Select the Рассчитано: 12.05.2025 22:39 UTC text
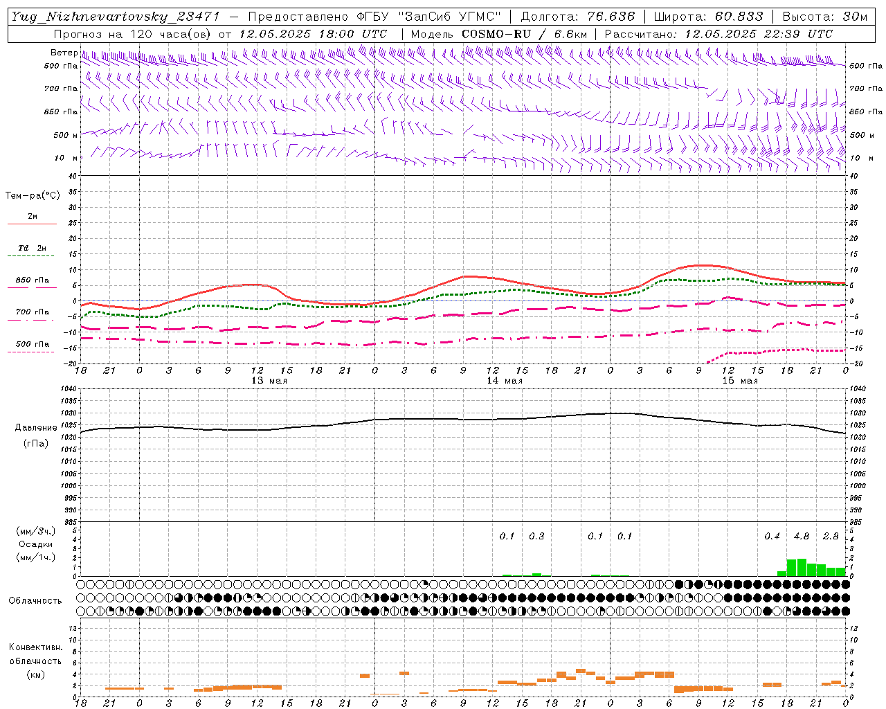This screenshot has width=886, height=709. [718, 34]
